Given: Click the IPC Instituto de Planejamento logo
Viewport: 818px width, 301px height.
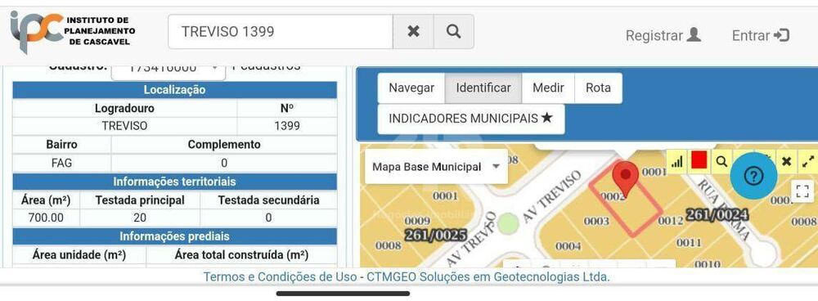Looking at the screenshot, I should [73, 32].
